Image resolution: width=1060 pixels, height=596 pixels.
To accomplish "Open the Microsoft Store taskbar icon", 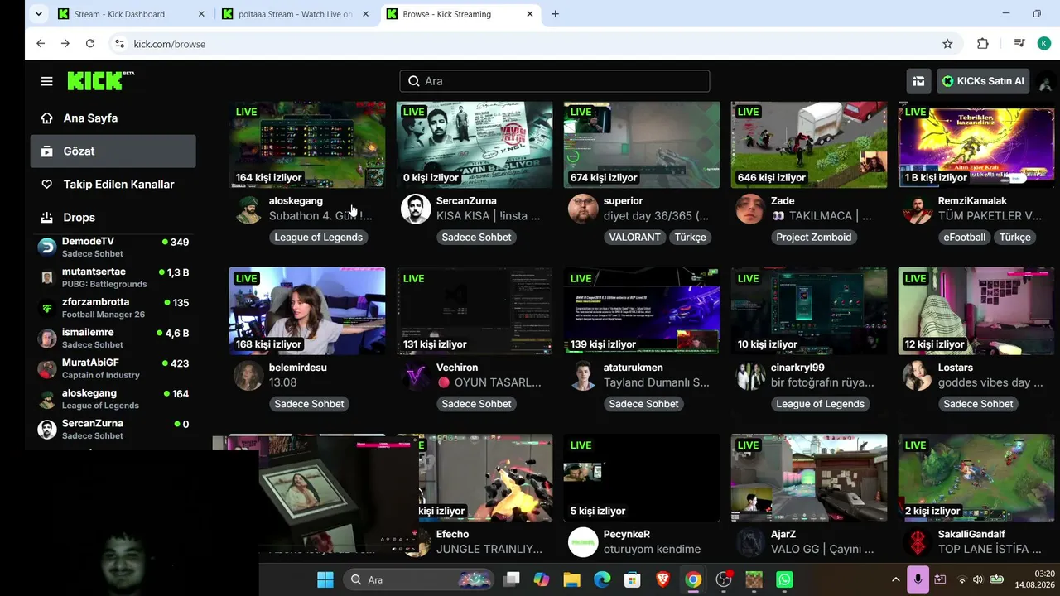I will (633, 579).
